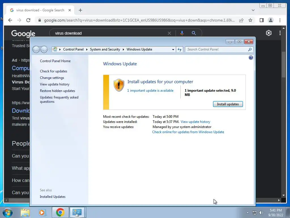The width and height of the screenshot is (290, 218).
Task: Click the Chrome scrollbar down arrow
Action: [283, 195]
